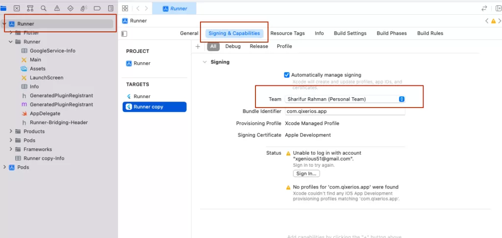Image resolution: width=502 pixels, height=238 pixels.
Task: Open the Symbol navigator icon
Action: tap(30, 8)
